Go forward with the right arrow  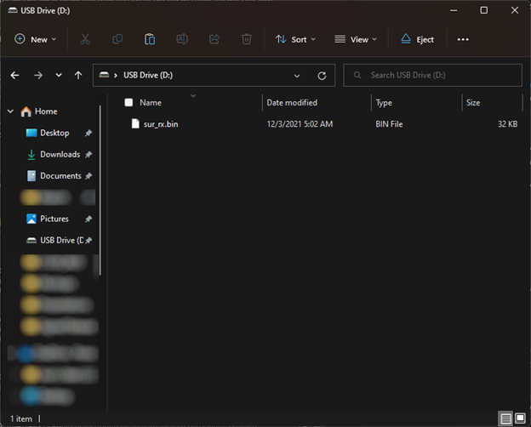(38, 75)
